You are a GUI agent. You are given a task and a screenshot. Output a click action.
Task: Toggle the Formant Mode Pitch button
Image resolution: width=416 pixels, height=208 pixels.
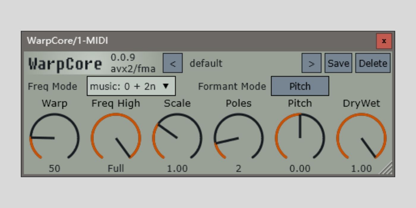click(x=300, y=86)
